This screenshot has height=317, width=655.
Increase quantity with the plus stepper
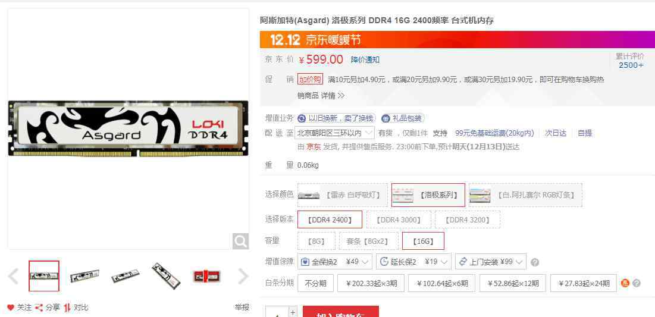[x=293, y=312]
